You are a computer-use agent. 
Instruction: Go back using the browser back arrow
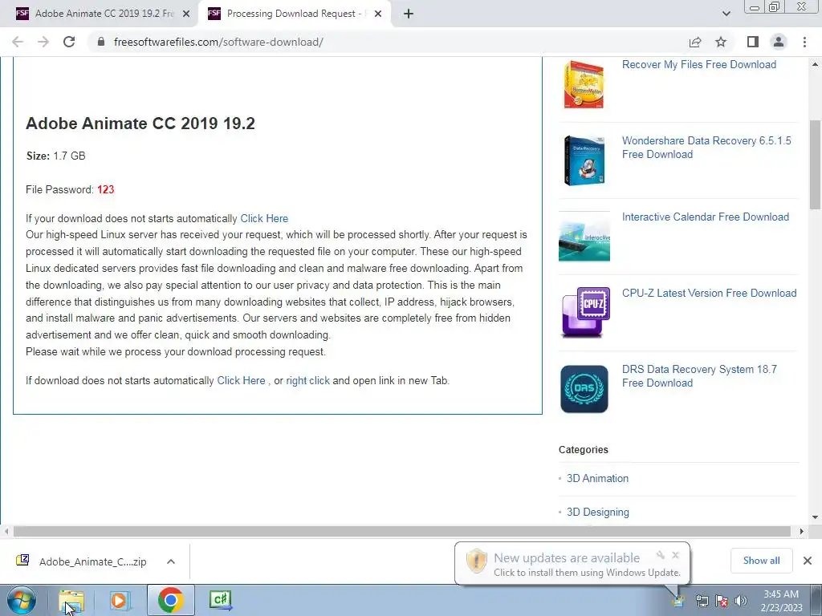(x=18, y=42)
